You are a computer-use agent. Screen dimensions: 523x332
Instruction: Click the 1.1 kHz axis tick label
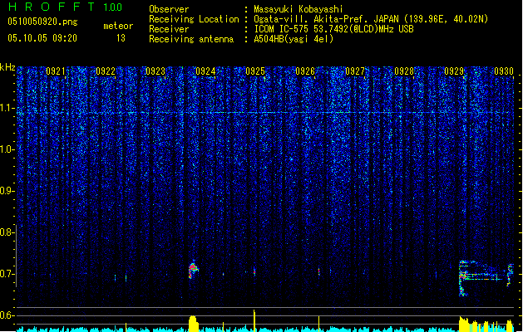coord(7,108)
